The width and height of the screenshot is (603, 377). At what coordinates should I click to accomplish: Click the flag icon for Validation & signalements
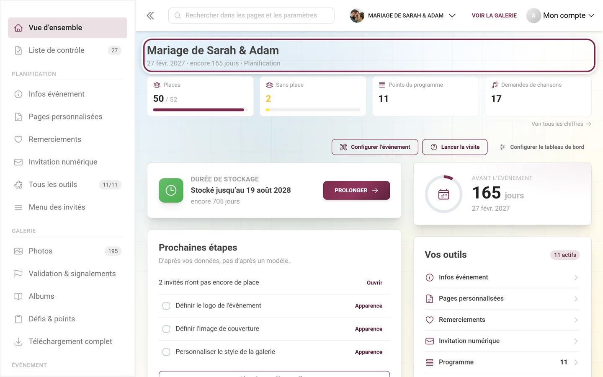pyautogui.click(x=18, y=274)
